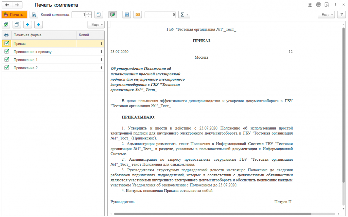Send the print set by email
The height and width of the screenshot is (217, 348).
pos(137,15)
